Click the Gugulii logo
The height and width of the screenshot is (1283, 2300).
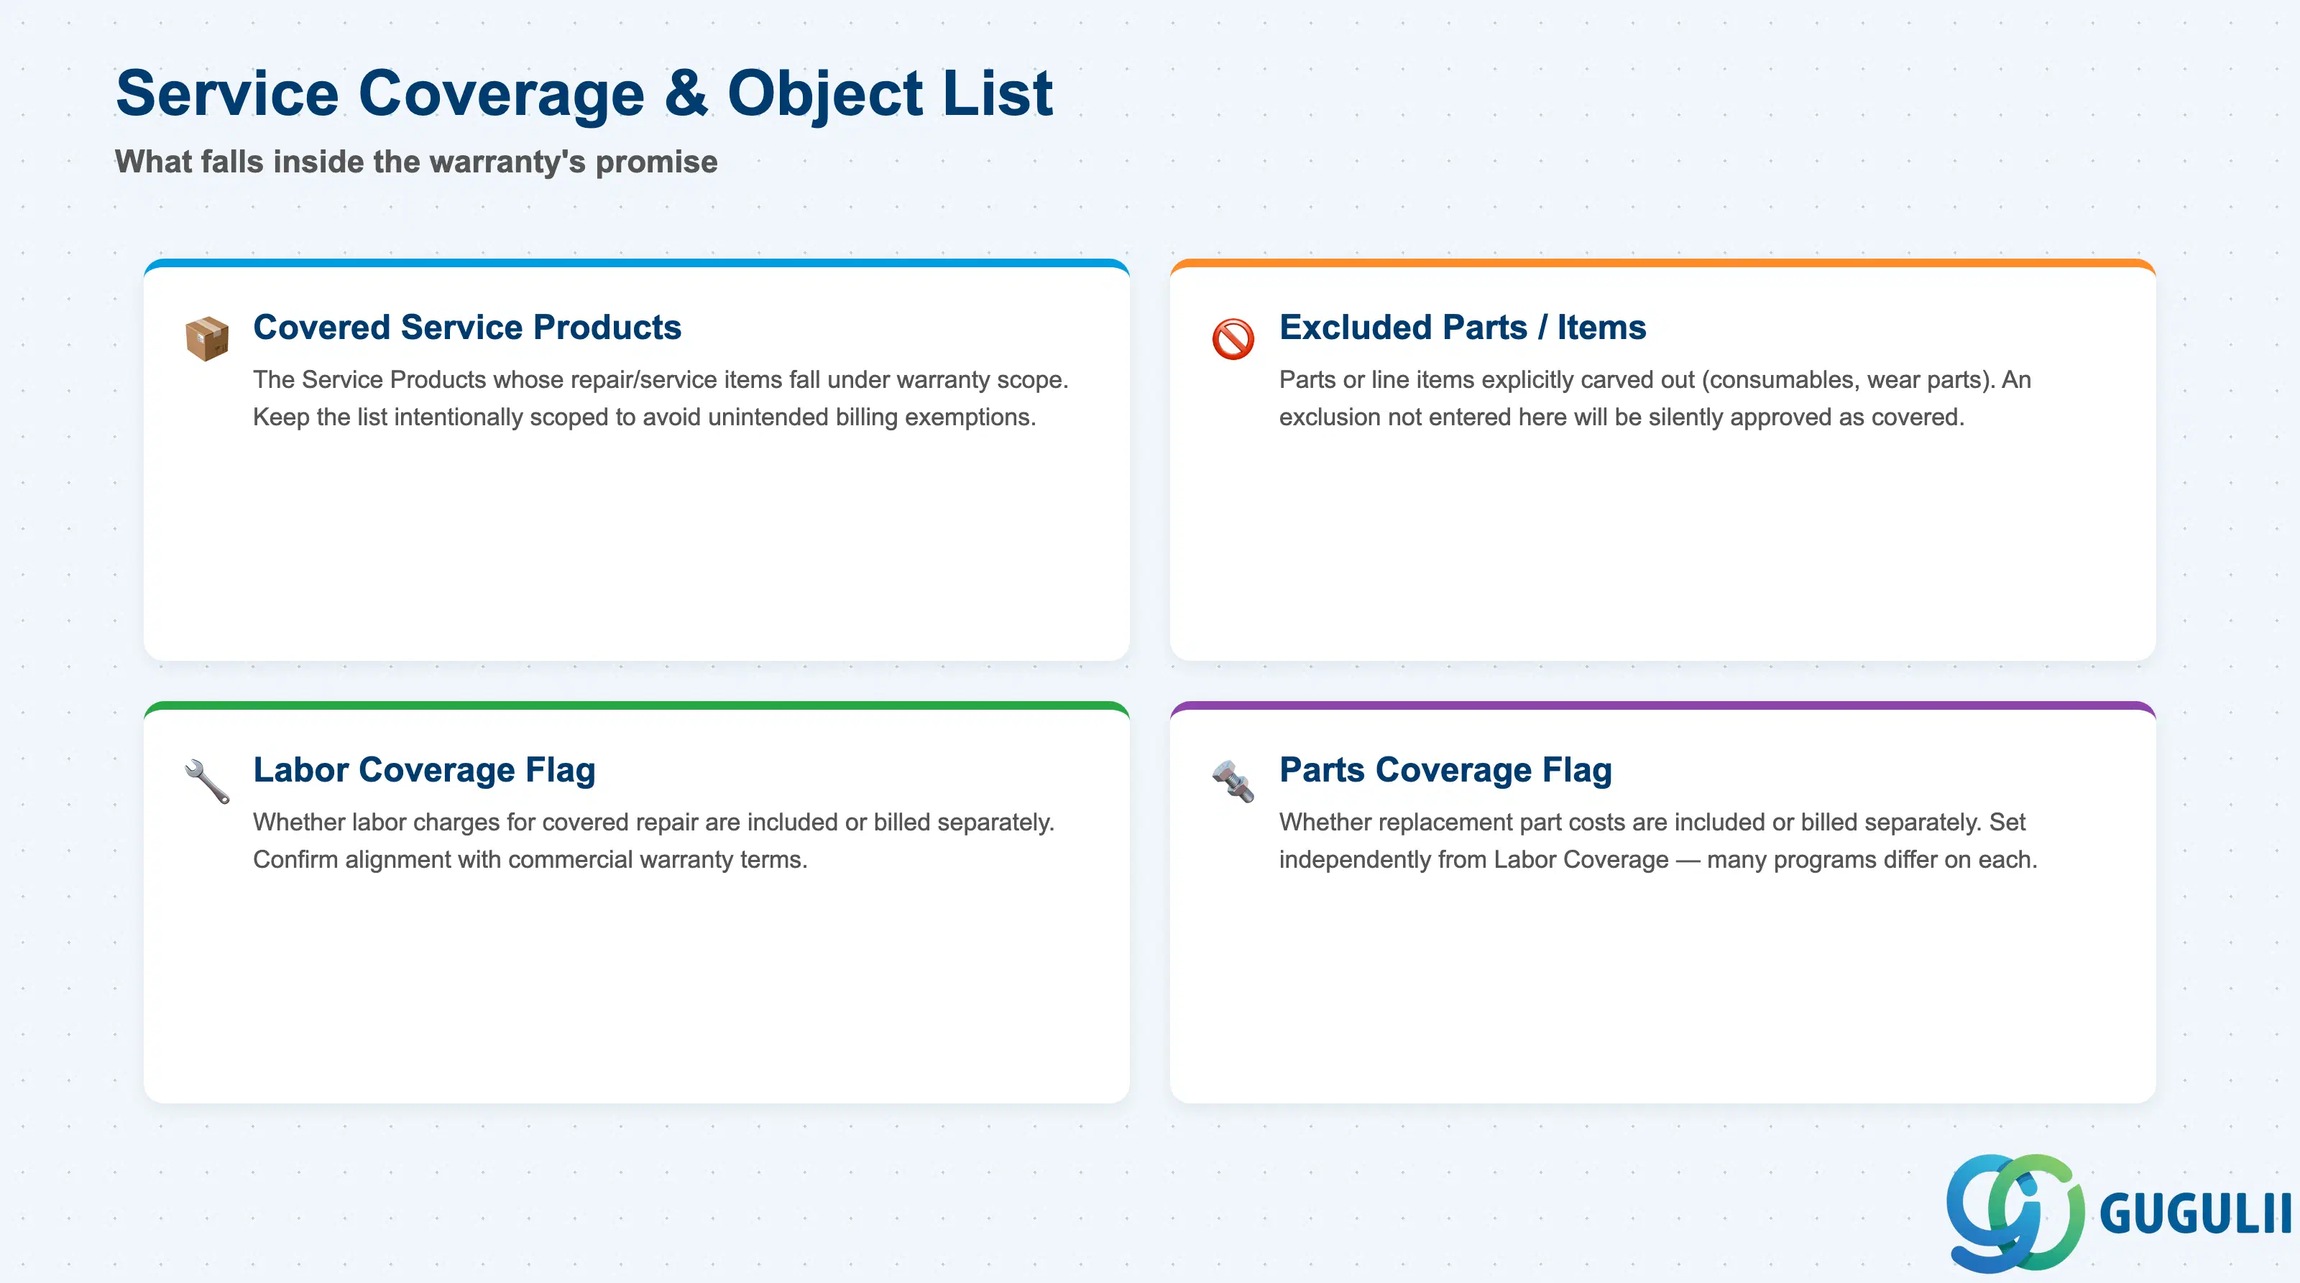pos(2120,1213)
